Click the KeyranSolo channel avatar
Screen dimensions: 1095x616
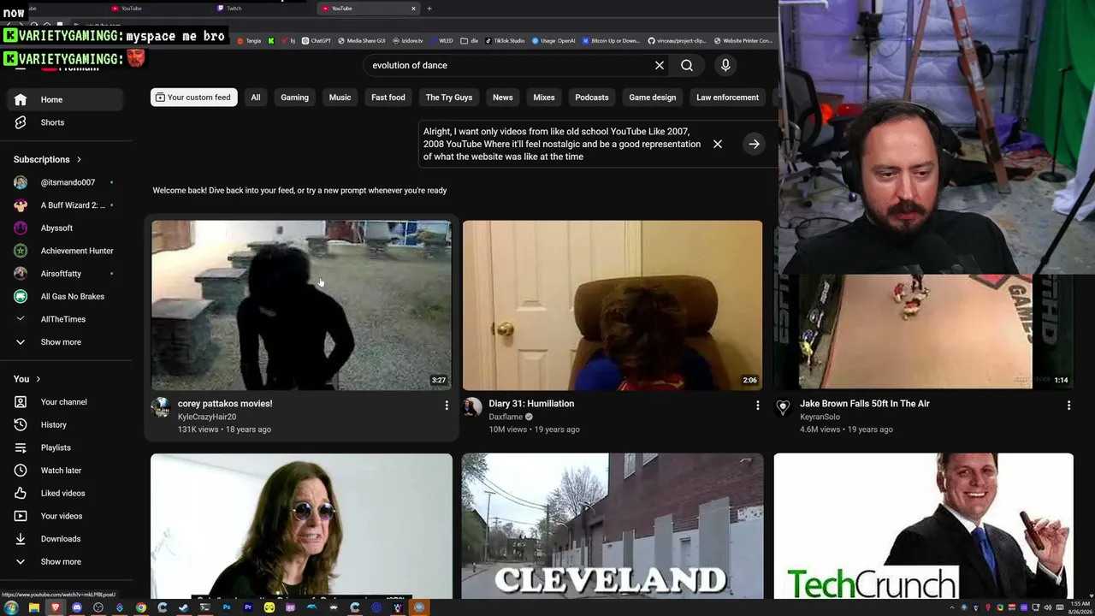click(783, 407)
